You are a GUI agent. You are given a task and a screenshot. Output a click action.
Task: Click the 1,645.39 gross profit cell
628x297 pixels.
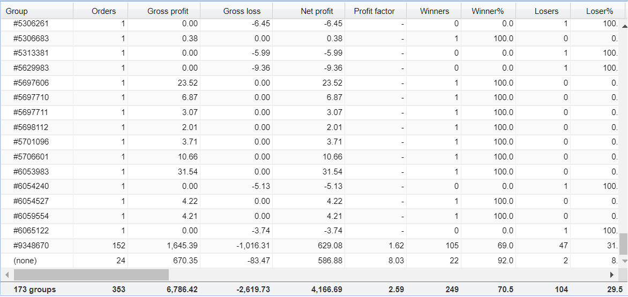164,246
